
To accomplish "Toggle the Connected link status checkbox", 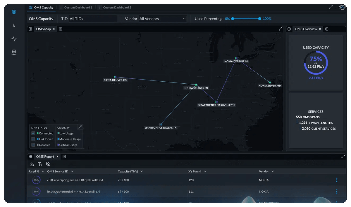I will pos(33,133).
